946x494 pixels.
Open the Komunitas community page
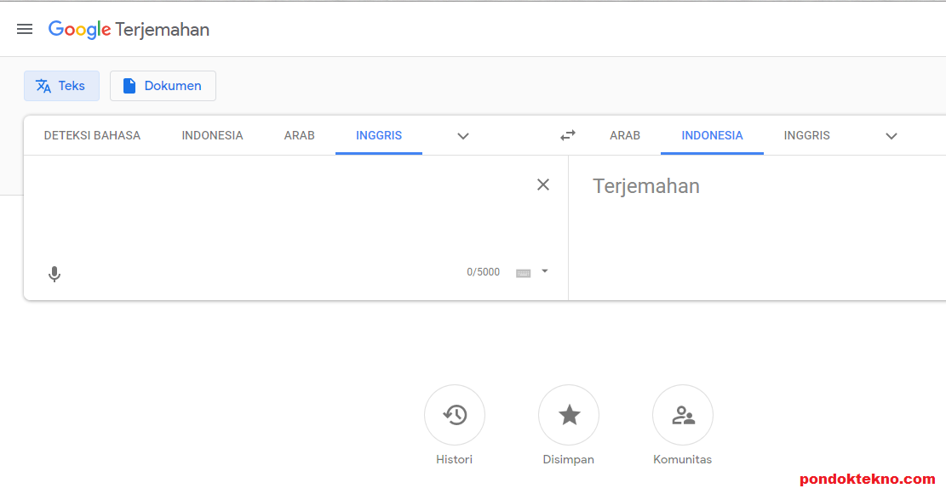(683, 416)
